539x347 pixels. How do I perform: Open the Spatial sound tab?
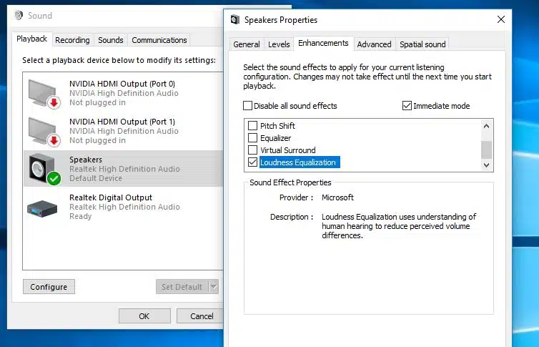(x=422, y=44)
